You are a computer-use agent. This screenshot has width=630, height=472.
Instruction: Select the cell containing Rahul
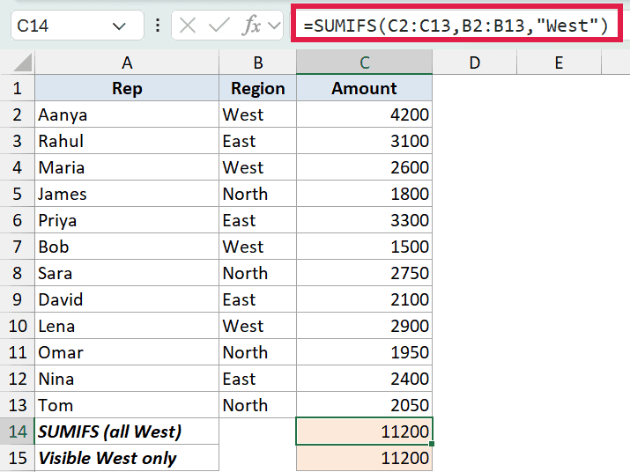coord(127,141)
